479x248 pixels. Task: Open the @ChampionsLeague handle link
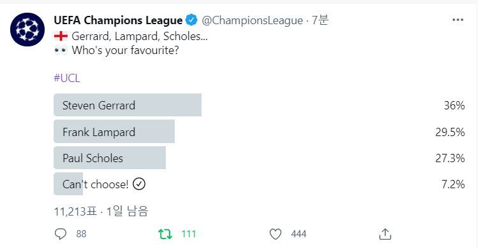(x=253, y=20)
